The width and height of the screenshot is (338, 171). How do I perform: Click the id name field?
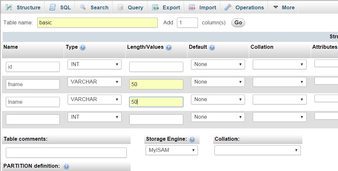(33, 67)
